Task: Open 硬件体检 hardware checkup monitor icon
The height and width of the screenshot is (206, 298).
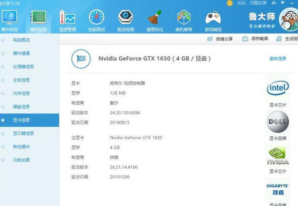Action: click(x=9, y=17)
